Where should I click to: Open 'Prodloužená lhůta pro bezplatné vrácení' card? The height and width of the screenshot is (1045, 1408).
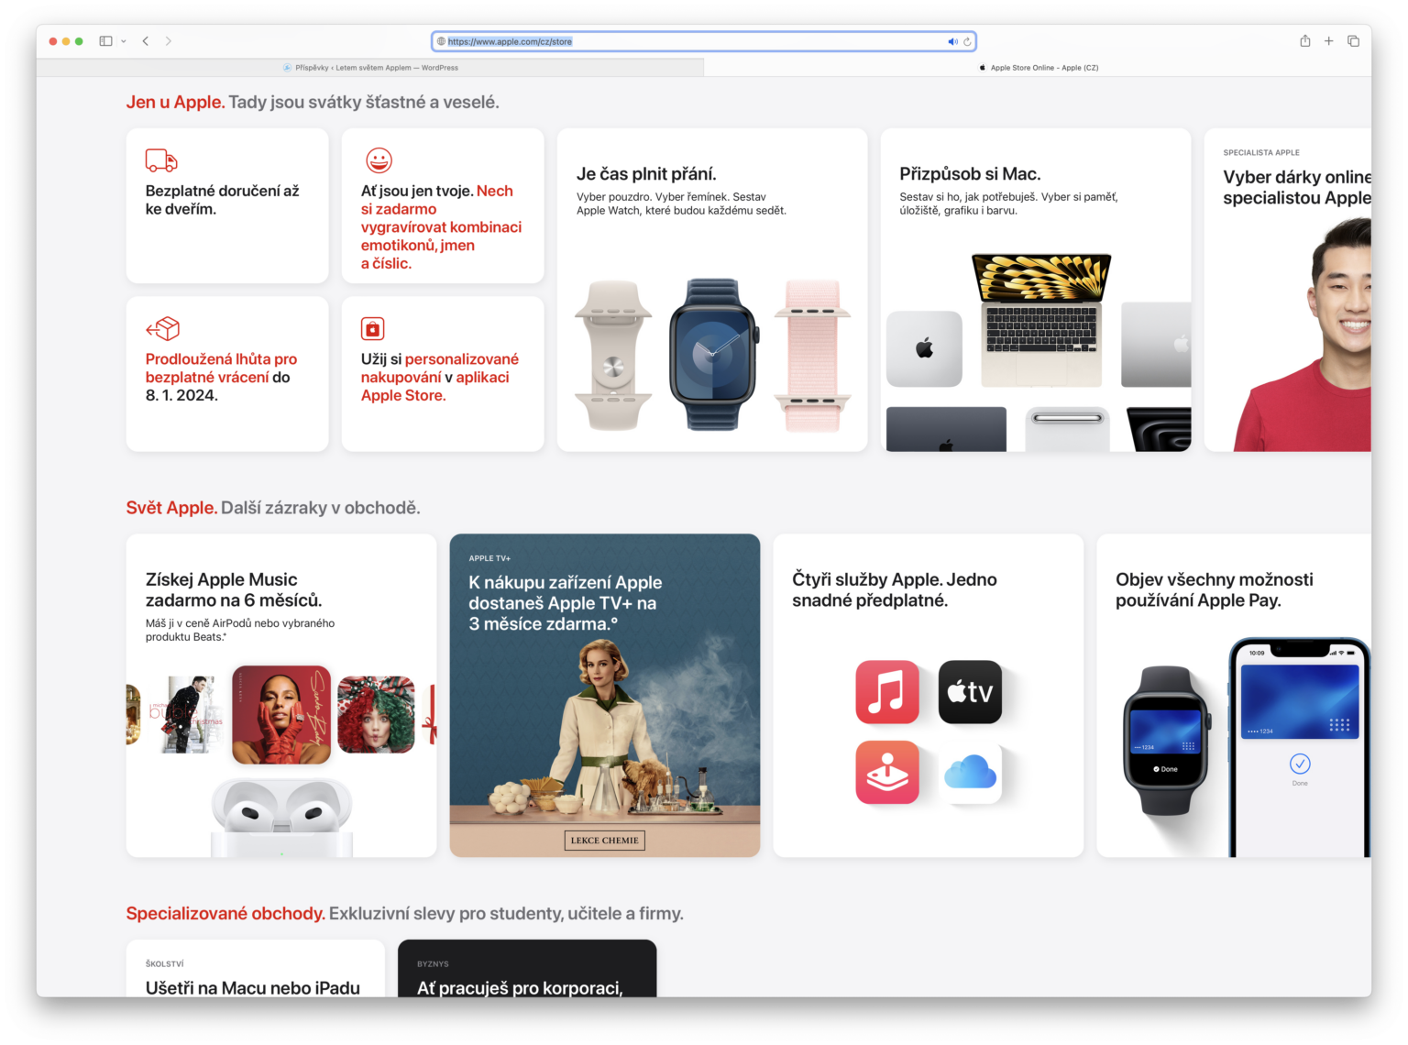[x=227, y=374]
